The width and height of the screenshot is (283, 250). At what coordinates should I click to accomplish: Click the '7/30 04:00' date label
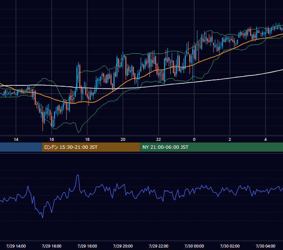coord(266,246)
